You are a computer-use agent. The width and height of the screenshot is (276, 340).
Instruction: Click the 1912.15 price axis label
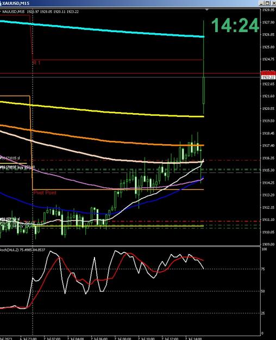(268, 207)
